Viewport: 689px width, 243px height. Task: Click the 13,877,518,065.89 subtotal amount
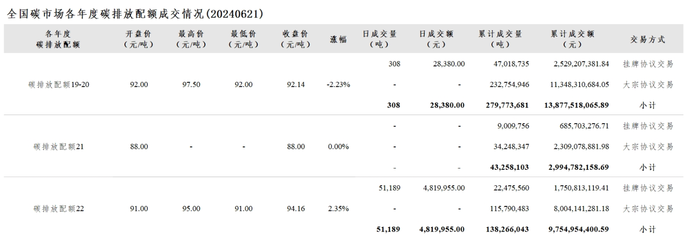[x=576, y=105]
